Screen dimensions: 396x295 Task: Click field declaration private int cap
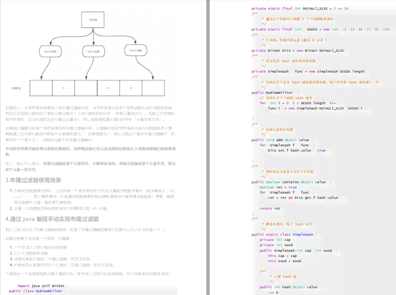[x=275, y=240]
